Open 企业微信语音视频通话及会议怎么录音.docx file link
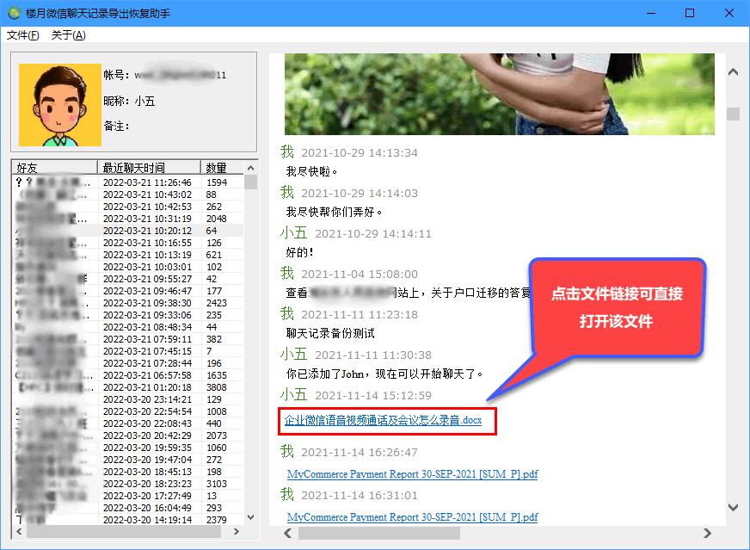 [x=385, y=423]
